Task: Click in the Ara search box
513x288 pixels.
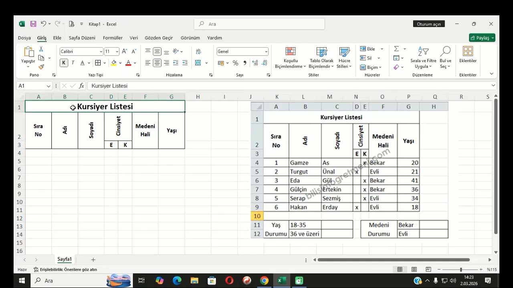Action: (x=259, y=24)
